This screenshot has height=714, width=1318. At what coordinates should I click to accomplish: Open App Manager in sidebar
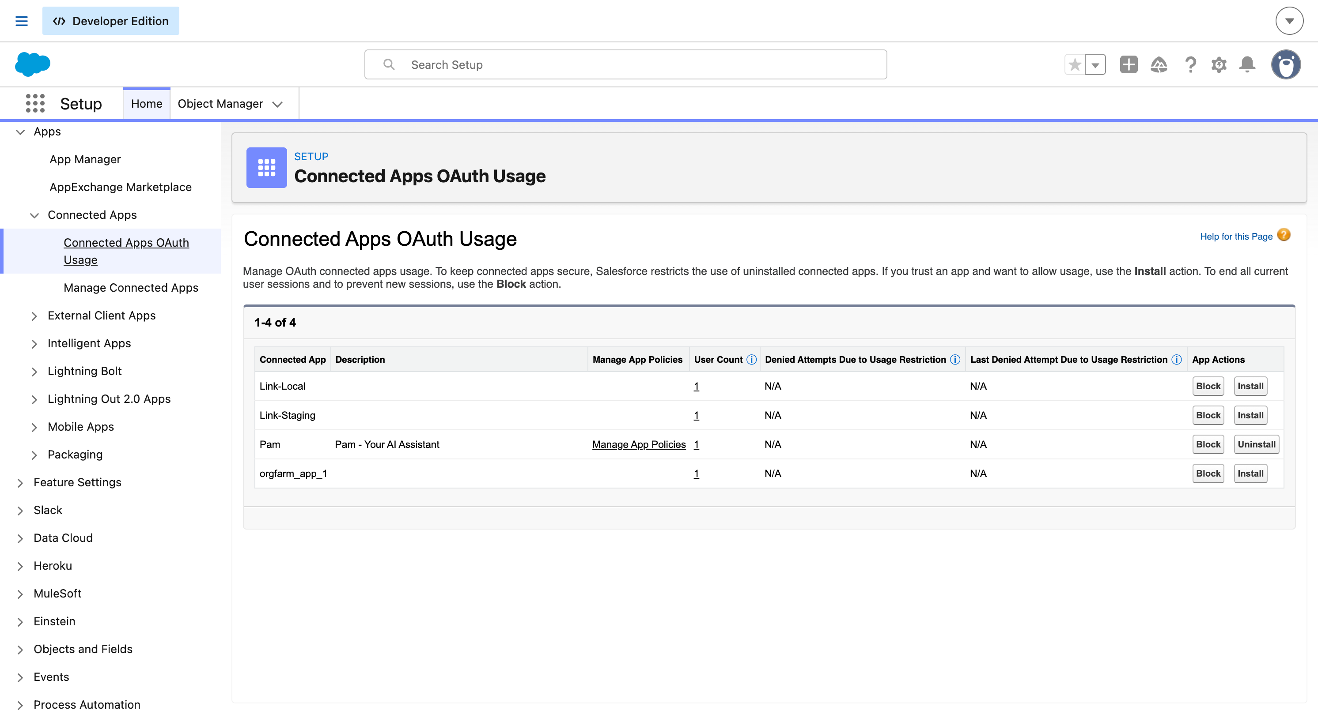85,159
